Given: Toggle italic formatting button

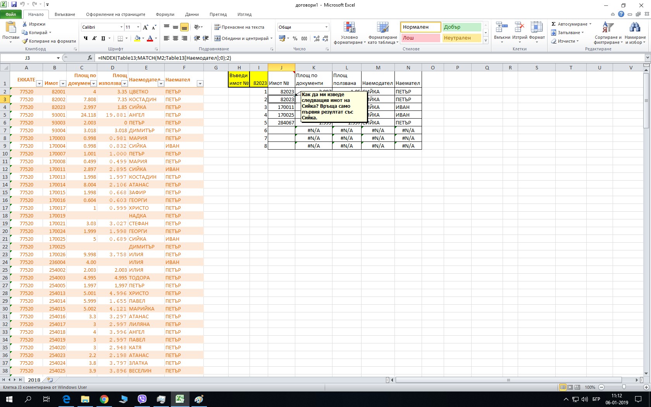Looking at the screenshot, I should pyautogui.click(x=94, y=38).
